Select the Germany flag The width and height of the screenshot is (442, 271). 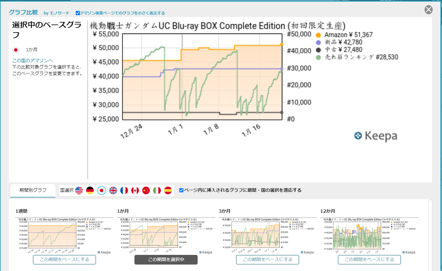(90, 190)
